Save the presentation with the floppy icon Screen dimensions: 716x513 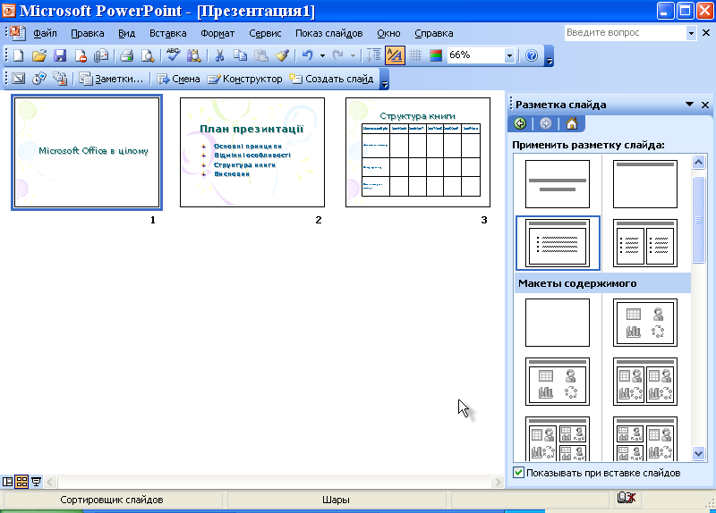click(x=60, y=55)
